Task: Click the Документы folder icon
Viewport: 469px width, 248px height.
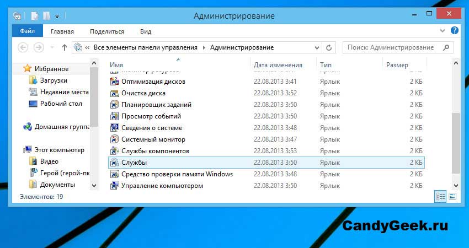Action: click(33, 185)
